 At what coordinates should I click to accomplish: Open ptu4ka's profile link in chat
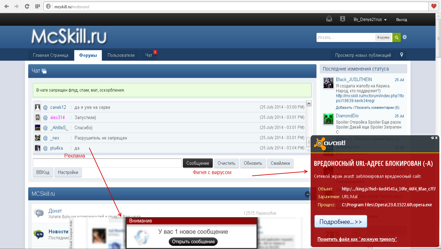point(56,148)
